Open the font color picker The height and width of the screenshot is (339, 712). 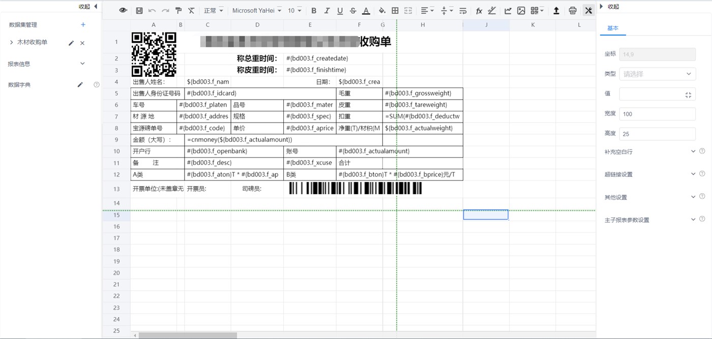366,10
